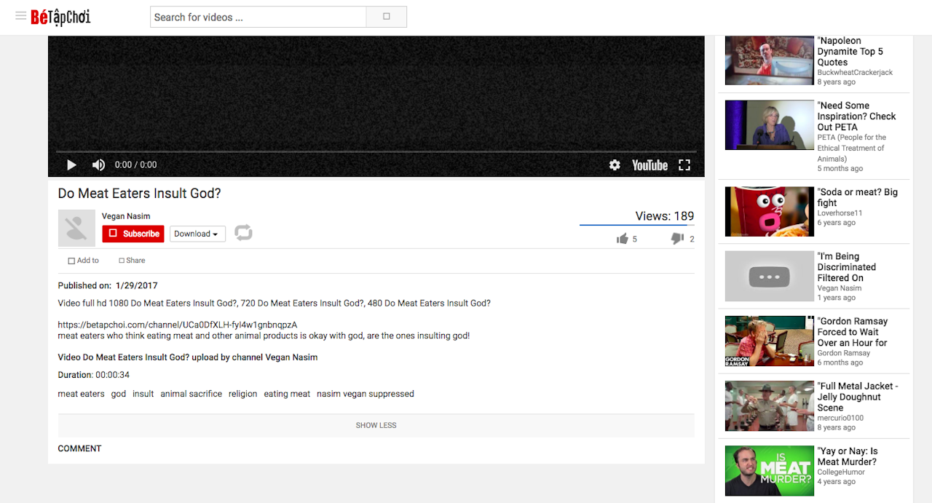Screen dimensions: 932x503
Task: Click the repeat loop icon
Action: tap(243, 233)
